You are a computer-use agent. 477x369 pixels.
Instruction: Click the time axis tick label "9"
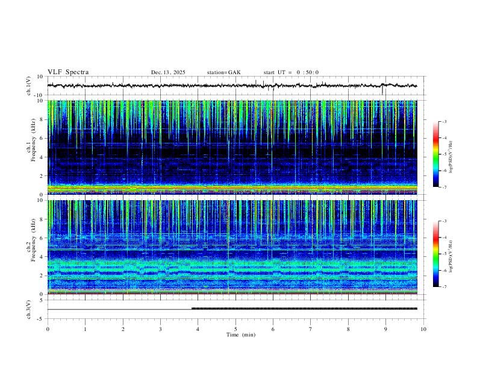point(385,329)
